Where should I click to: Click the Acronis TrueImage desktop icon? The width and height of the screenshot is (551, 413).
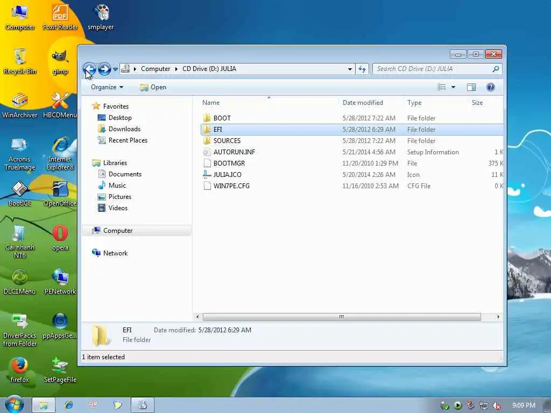(19, 154)
